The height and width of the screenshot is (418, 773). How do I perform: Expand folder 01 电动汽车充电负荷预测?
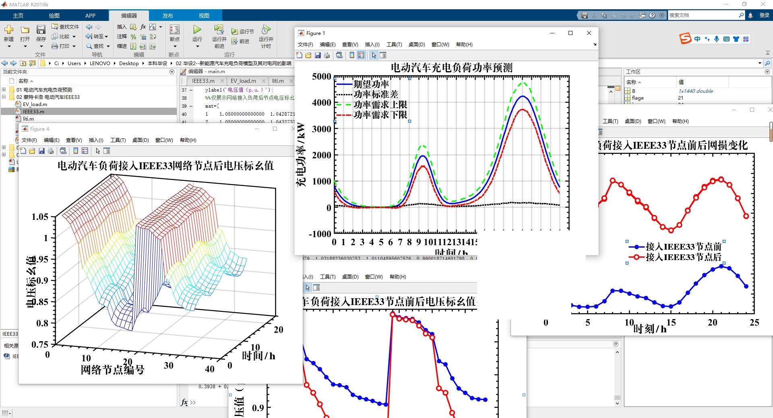tap(4, 90)
